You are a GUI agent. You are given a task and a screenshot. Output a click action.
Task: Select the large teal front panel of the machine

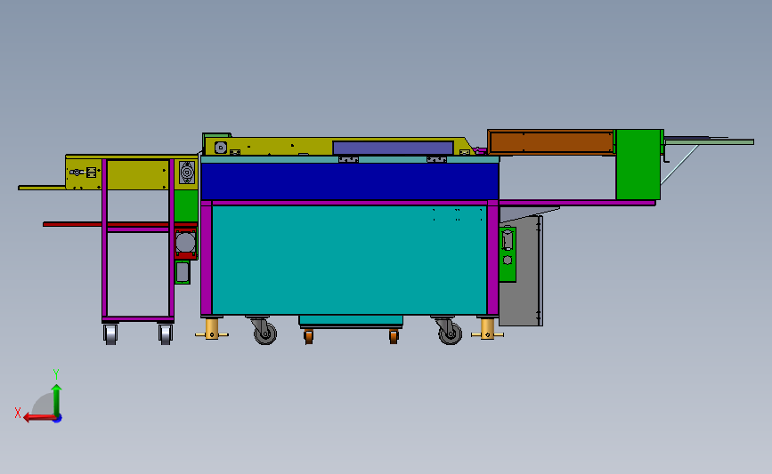[x=349, y=260]
